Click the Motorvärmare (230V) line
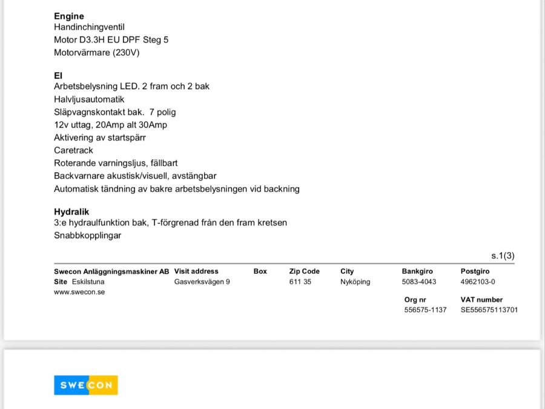This screenshot has width=545, height=409. click(x=97, y=53)
